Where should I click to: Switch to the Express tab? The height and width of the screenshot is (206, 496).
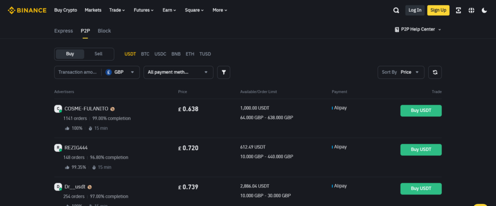63,31
